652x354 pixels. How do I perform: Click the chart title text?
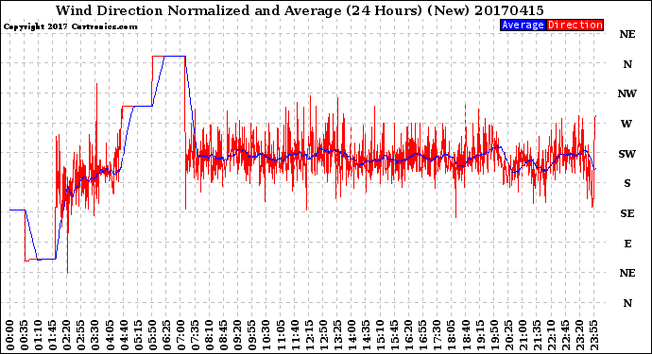click(x=300, y=10)
